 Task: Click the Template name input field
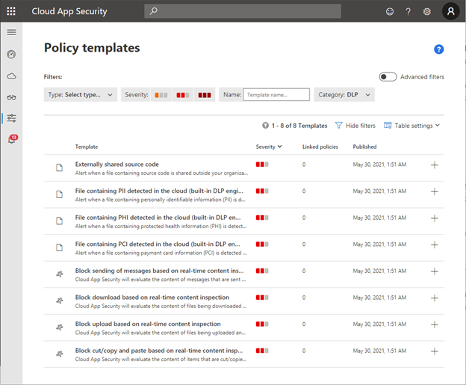(276, 95)
